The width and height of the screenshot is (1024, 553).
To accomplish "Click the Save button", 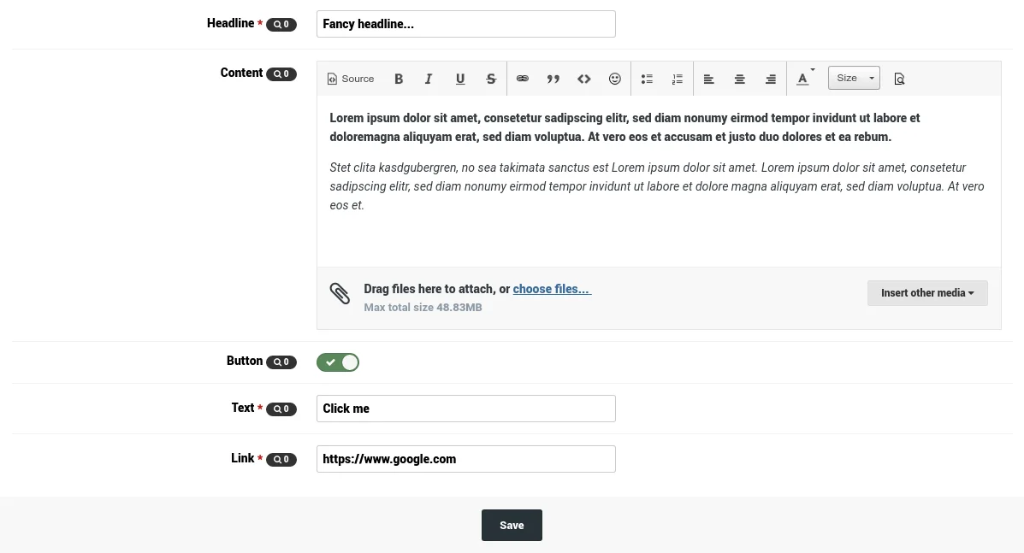I will coord(512,526).
